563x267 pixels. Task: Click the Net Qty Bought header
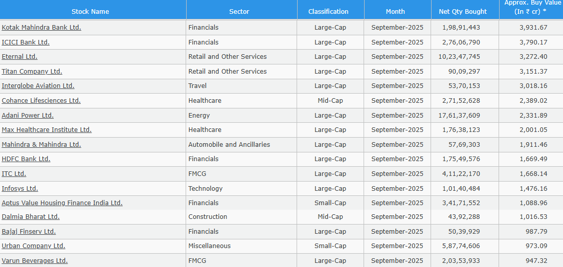463,11
